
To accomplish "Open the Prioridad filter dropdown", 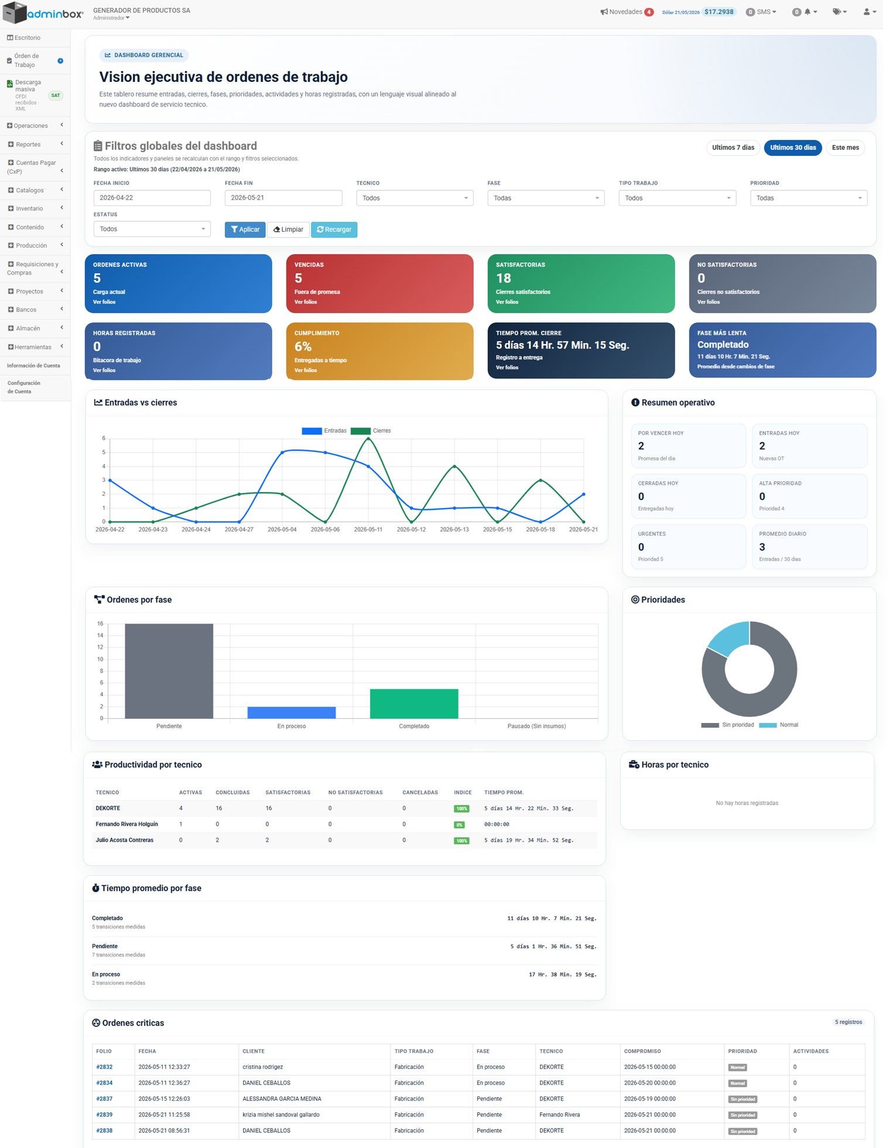I will pos(809,198).
